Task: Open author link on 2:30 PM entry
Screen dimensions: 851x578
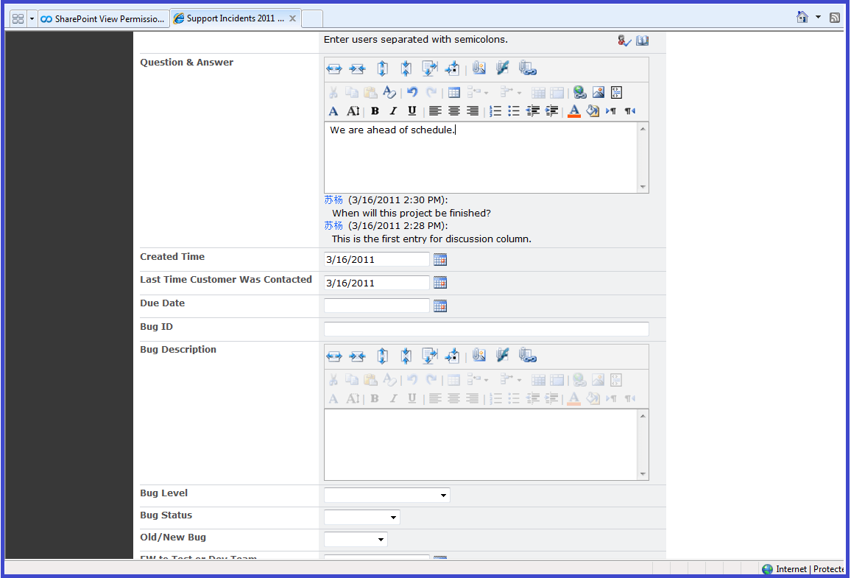Action: click(333, 200)
